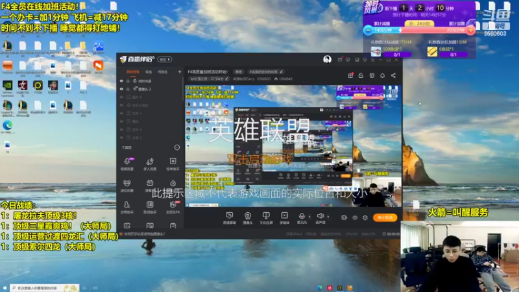Click the Windows search box in taskbar

pos(44,288)
